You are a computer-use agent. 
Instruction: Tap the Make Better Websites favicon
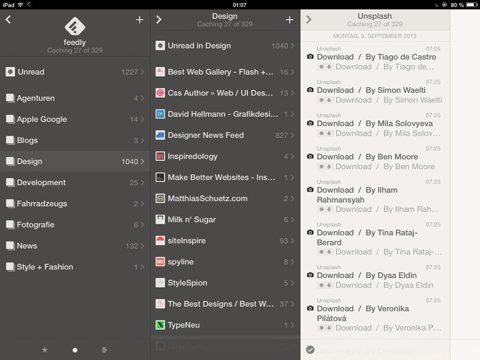pos(160,177)
